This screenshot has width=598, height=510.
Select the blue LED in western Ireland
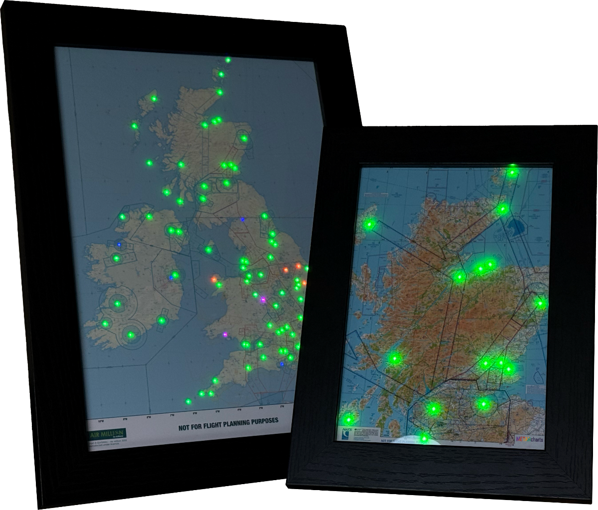click(x=118, y=243)
